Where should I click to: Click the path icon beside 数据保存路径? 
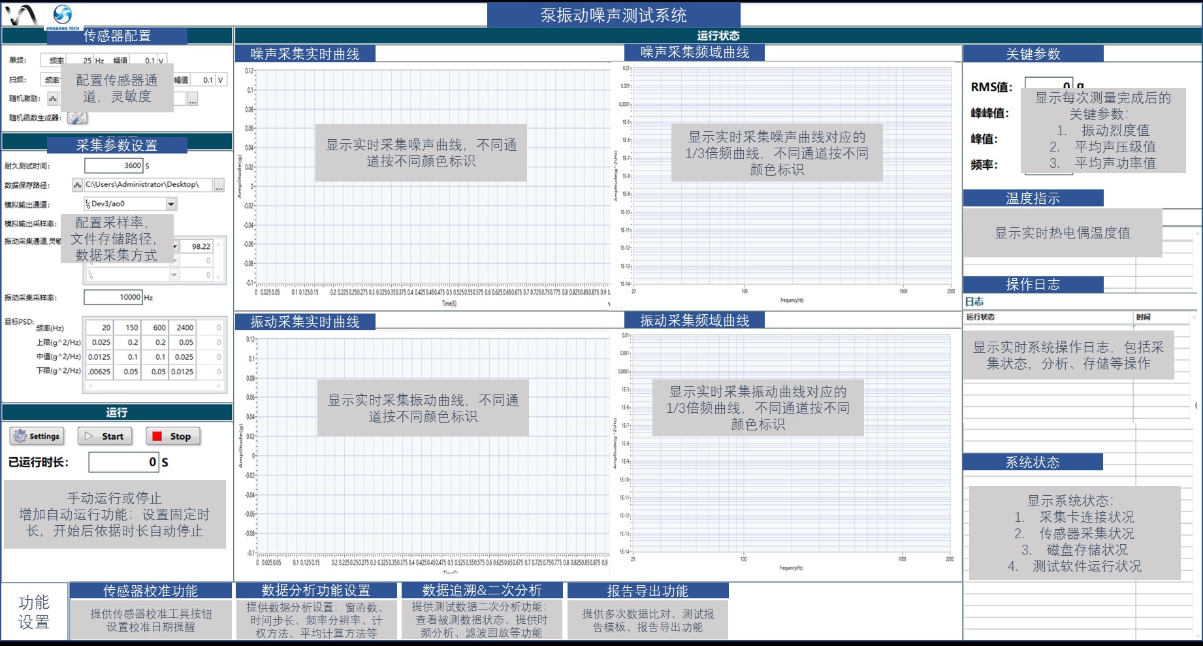click(78, 185)
